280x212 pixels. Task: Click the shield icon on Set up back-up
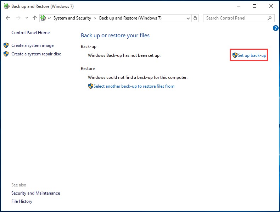[235, 55]
